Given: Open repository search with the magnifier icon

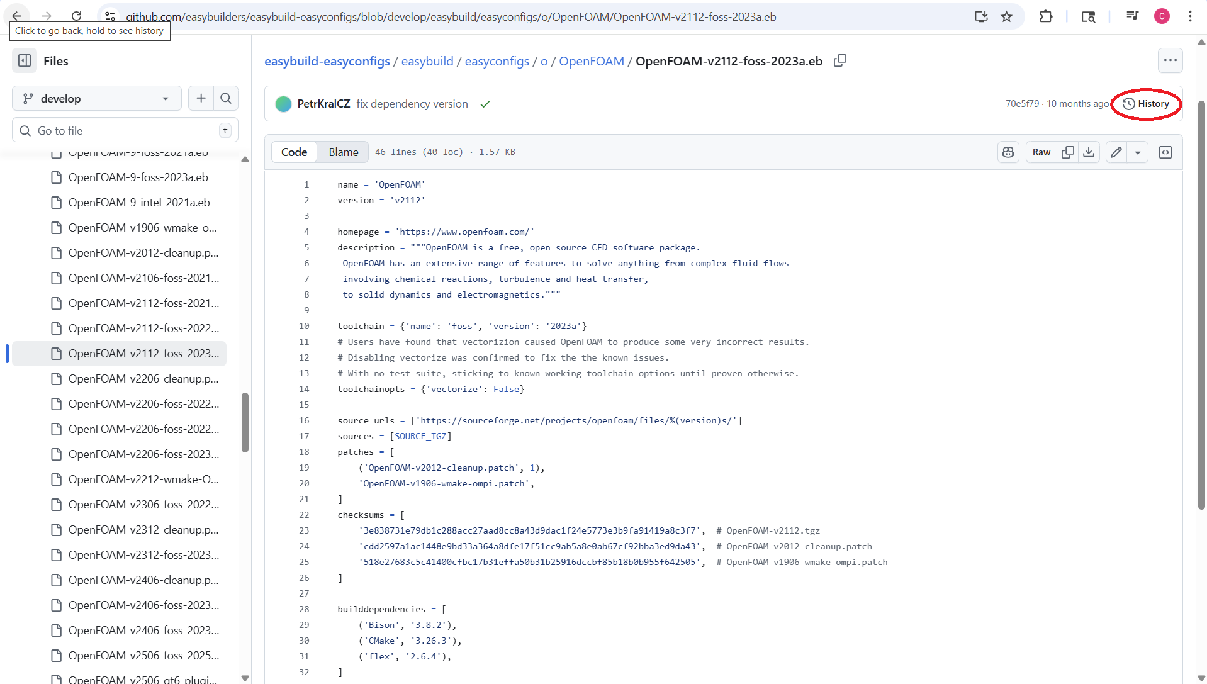Looking at the screenshot, I should click(226, 98).
